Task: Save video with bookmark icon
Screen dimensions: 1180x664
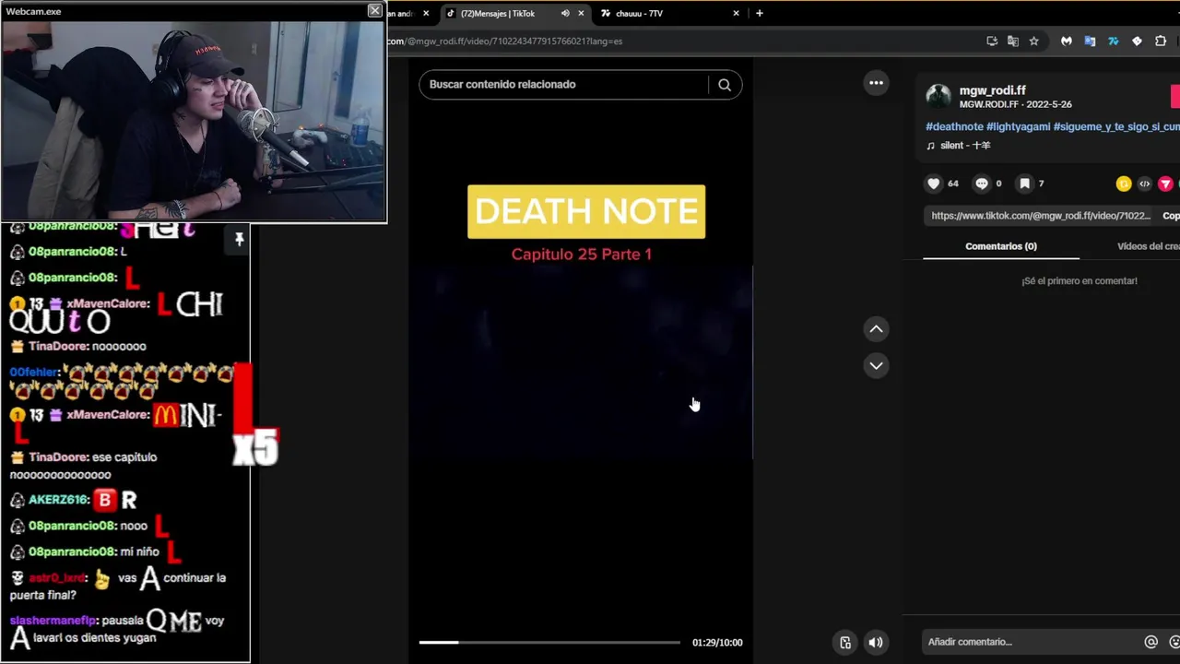Action: [1024, 184]
